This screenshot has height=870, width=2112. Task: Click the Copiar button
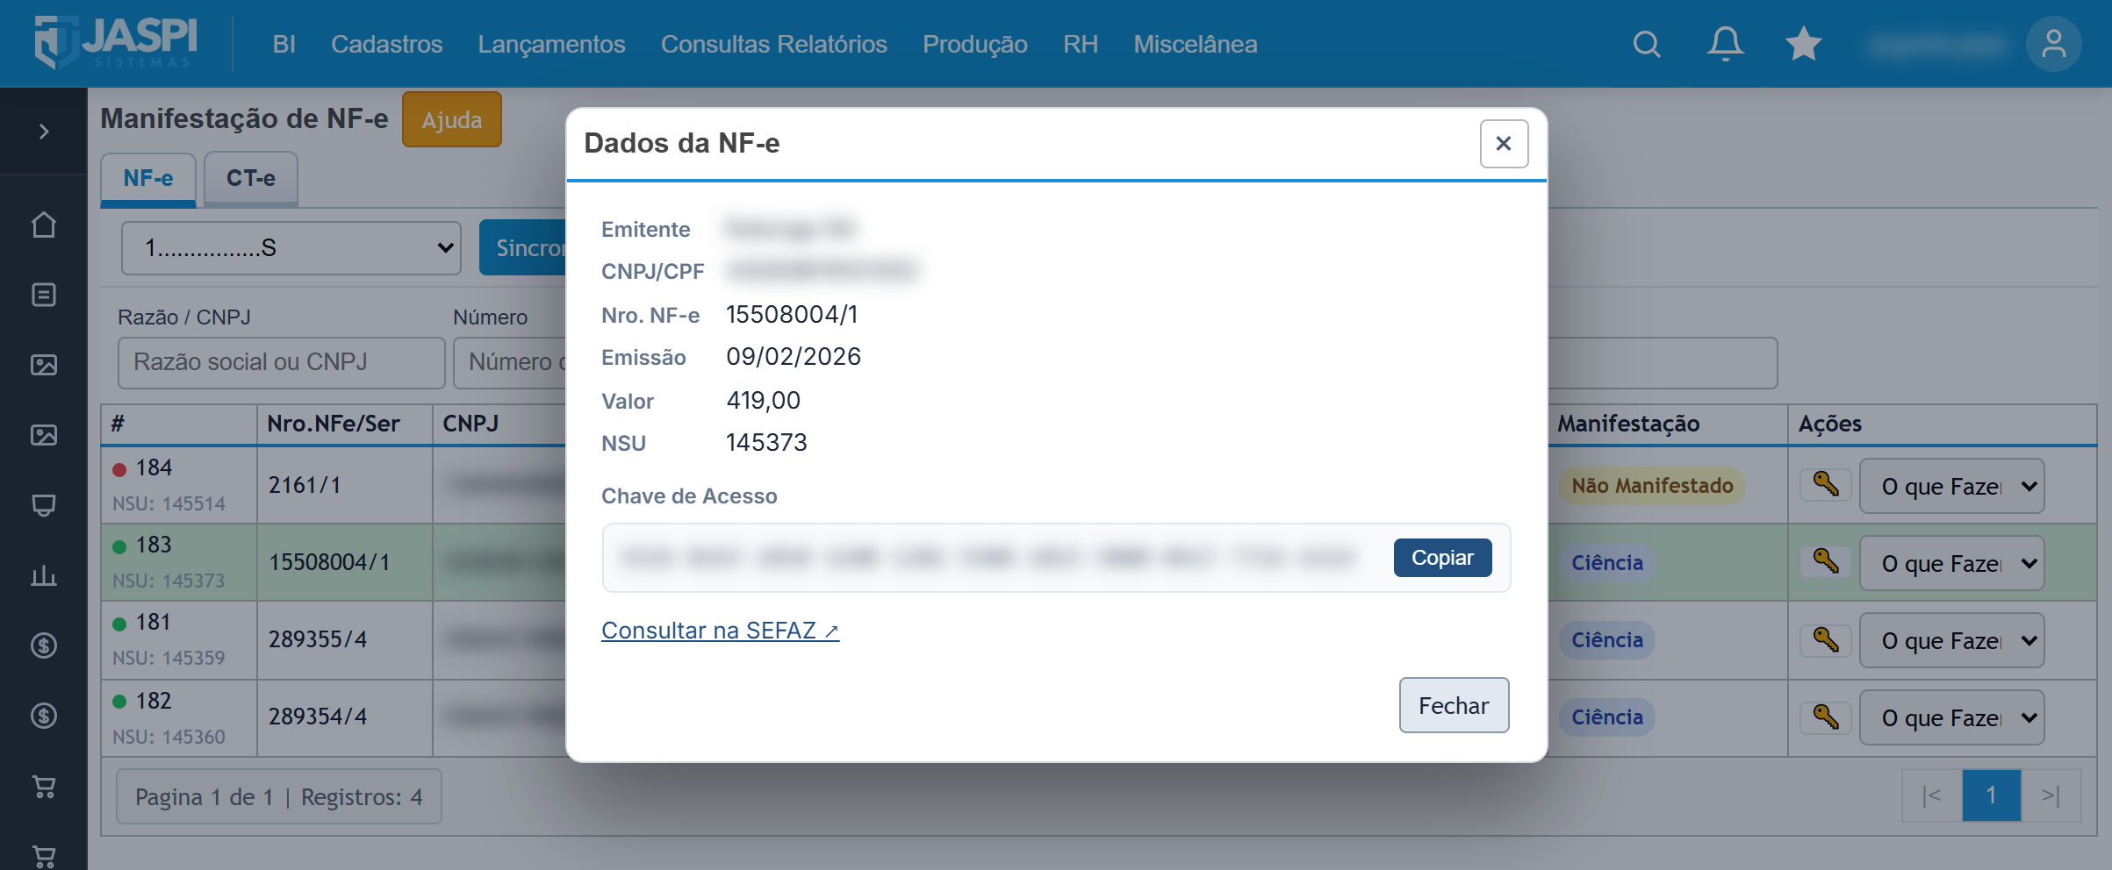tap(1442, 558)
